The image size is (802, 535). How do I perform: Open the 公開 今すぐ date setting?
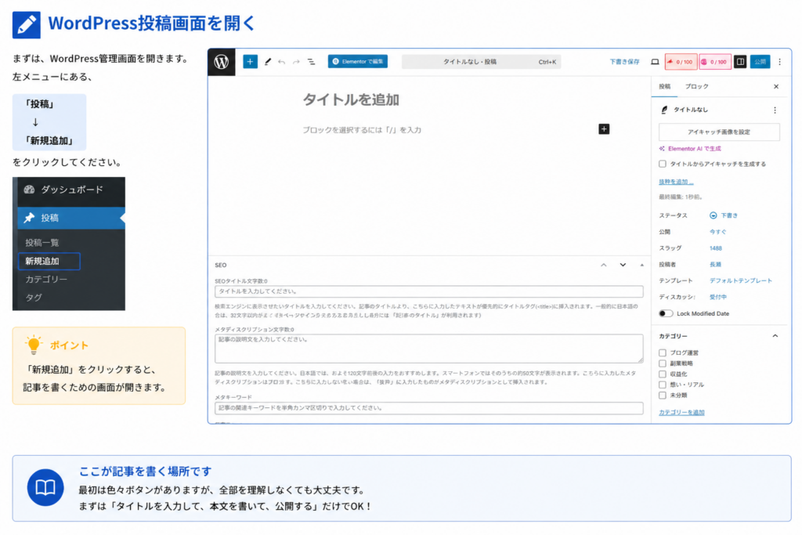(x=717, y=232)
